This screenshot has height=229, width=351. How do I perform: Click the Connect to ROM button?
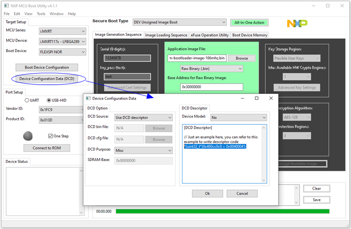[47, 148]
